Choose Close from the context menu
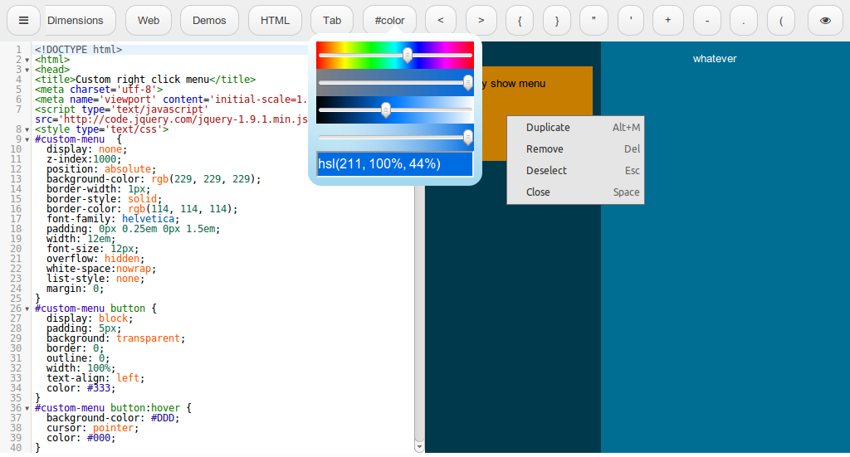The image size is (850, 457). click(x=576, y=192)
